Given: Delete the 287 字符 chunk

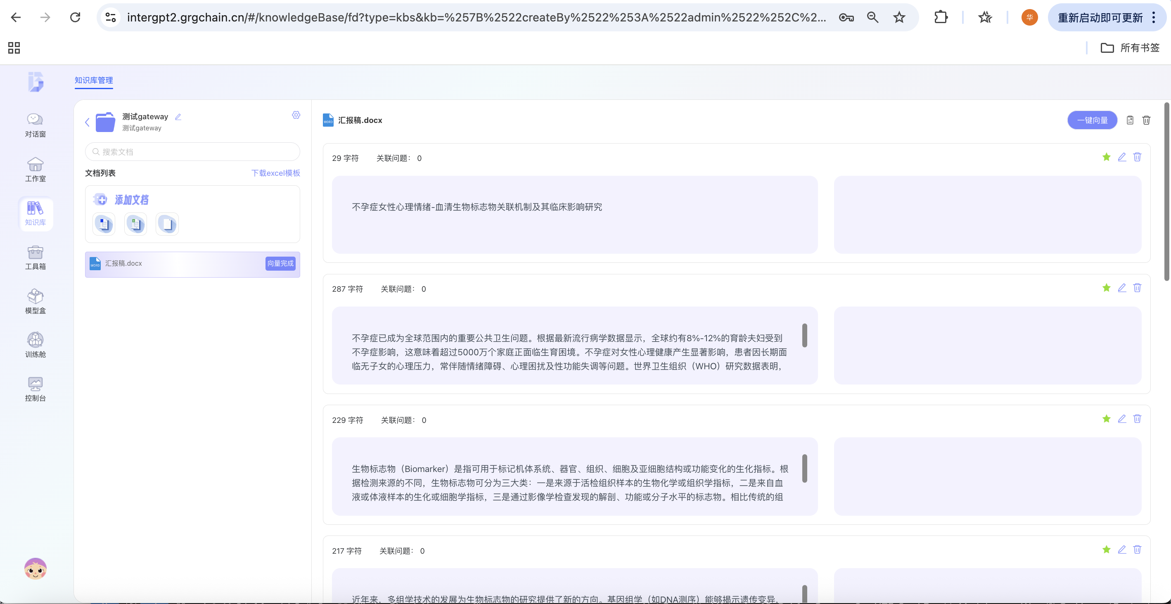Looking at the screenshot, I should coord(1137,288).
